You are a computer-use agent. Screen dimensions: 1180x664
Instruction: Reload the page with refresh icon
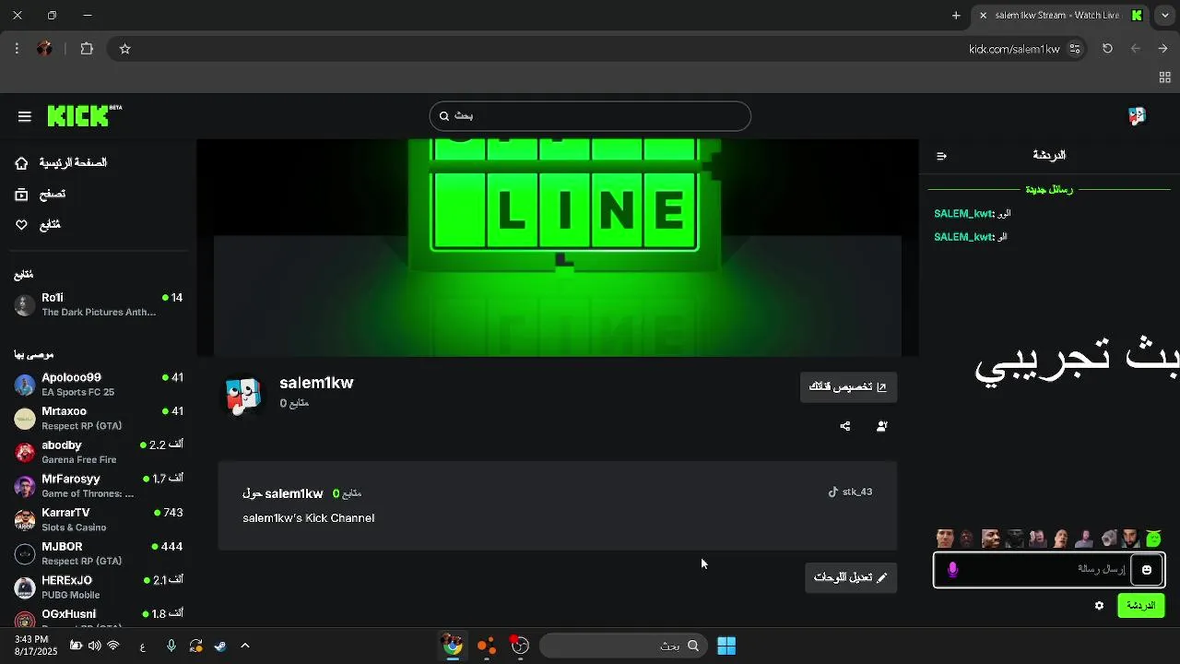(x=1107, y=49)
